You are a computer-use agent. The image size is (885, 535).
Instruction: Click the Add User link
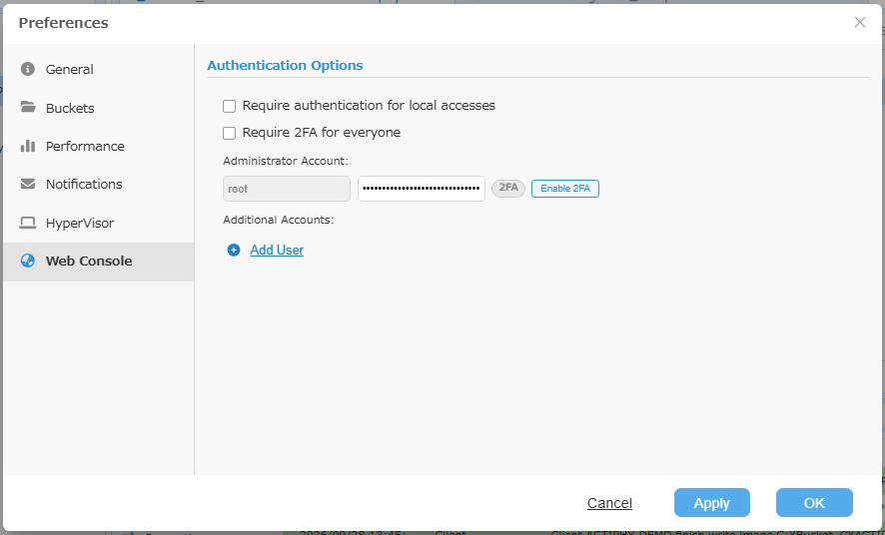(277, 250)
